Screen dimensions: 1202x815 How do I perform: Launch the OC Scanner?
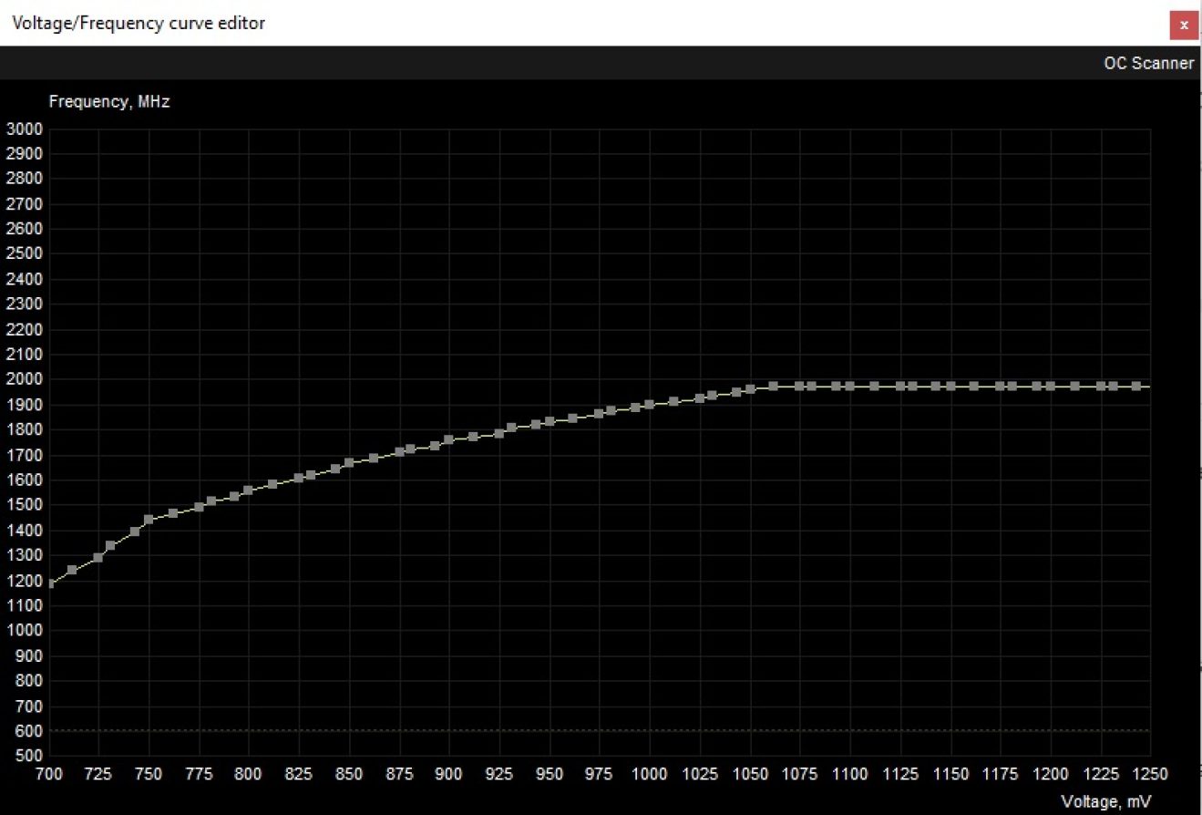click(1147, 63)
